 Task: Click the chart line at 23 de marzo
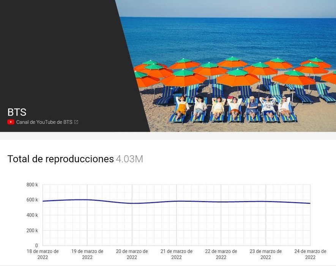click(x=266, y=201)
